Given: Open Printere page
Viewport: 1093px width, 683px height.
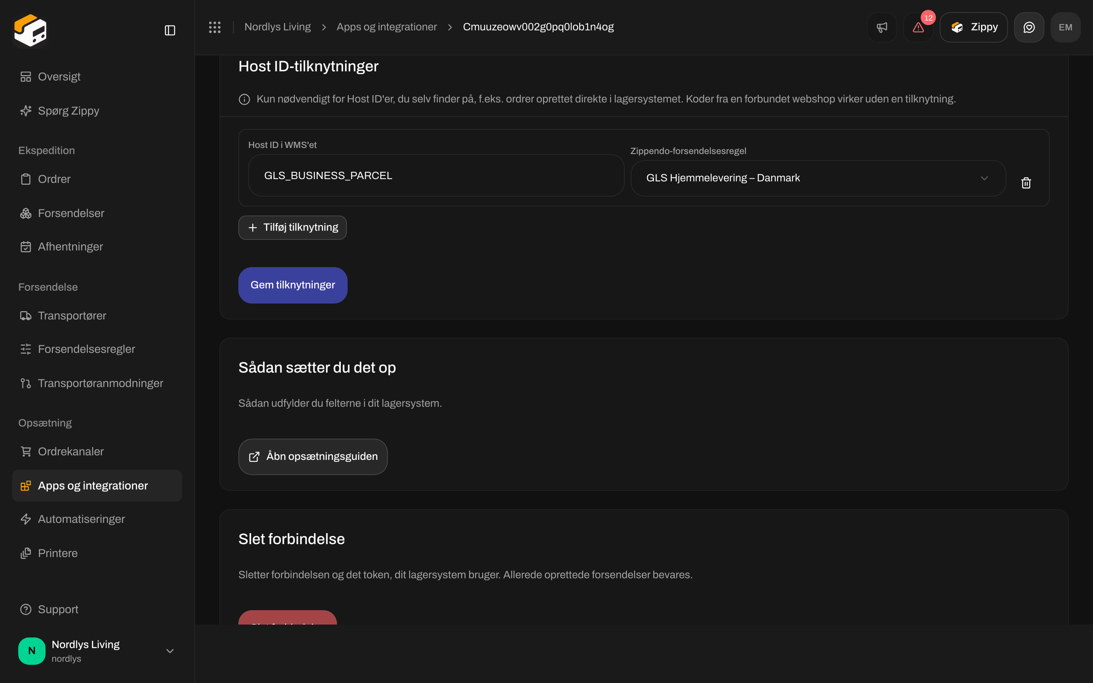Looking at the screenshot, I should point(97,553).
